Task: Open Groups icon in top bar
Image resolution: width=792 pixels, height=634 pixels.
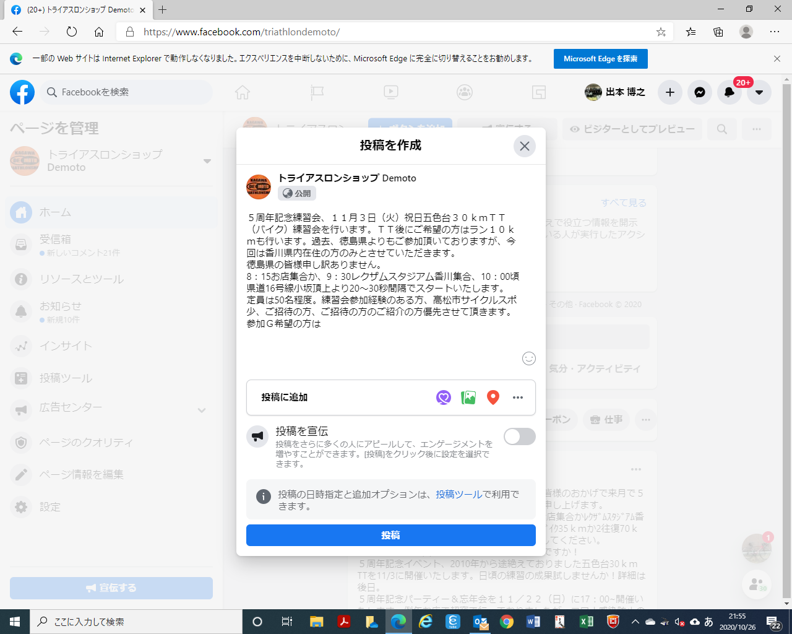Action: [465, 92]
